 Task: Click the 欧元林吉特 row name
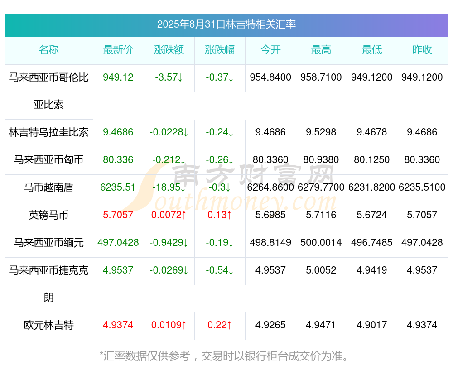point(48,325)
